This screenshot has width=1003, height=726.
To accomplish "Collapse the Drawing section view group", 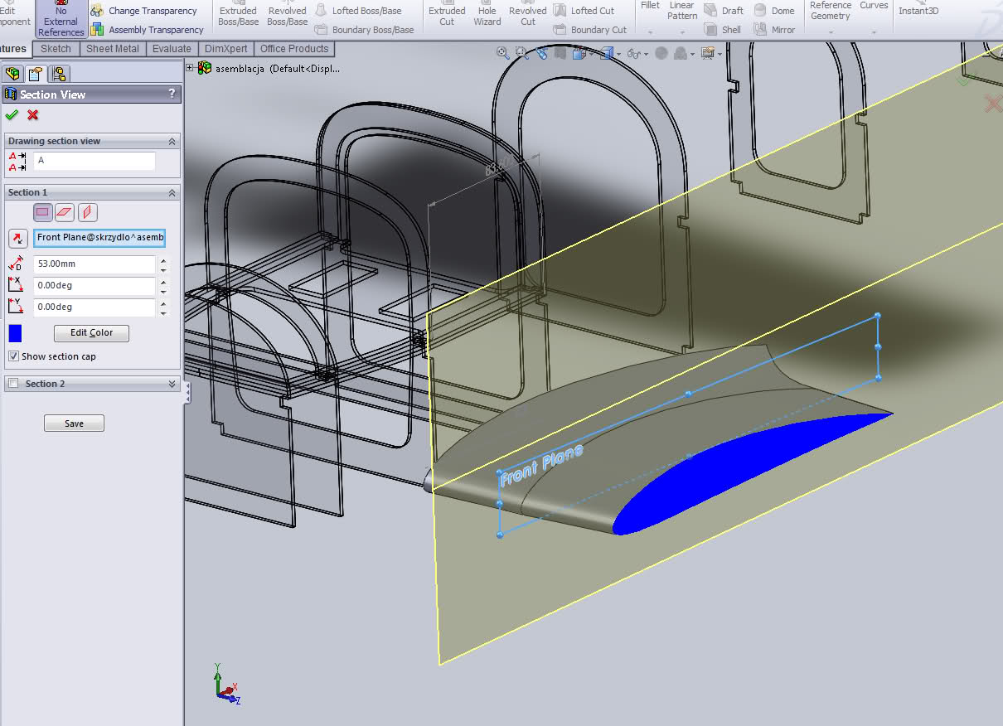I will 172,142.
